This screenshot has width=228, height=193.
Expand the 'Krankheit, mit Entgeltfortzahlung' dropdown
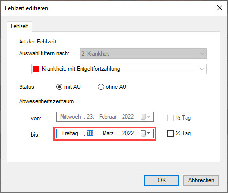click(202, 69)
